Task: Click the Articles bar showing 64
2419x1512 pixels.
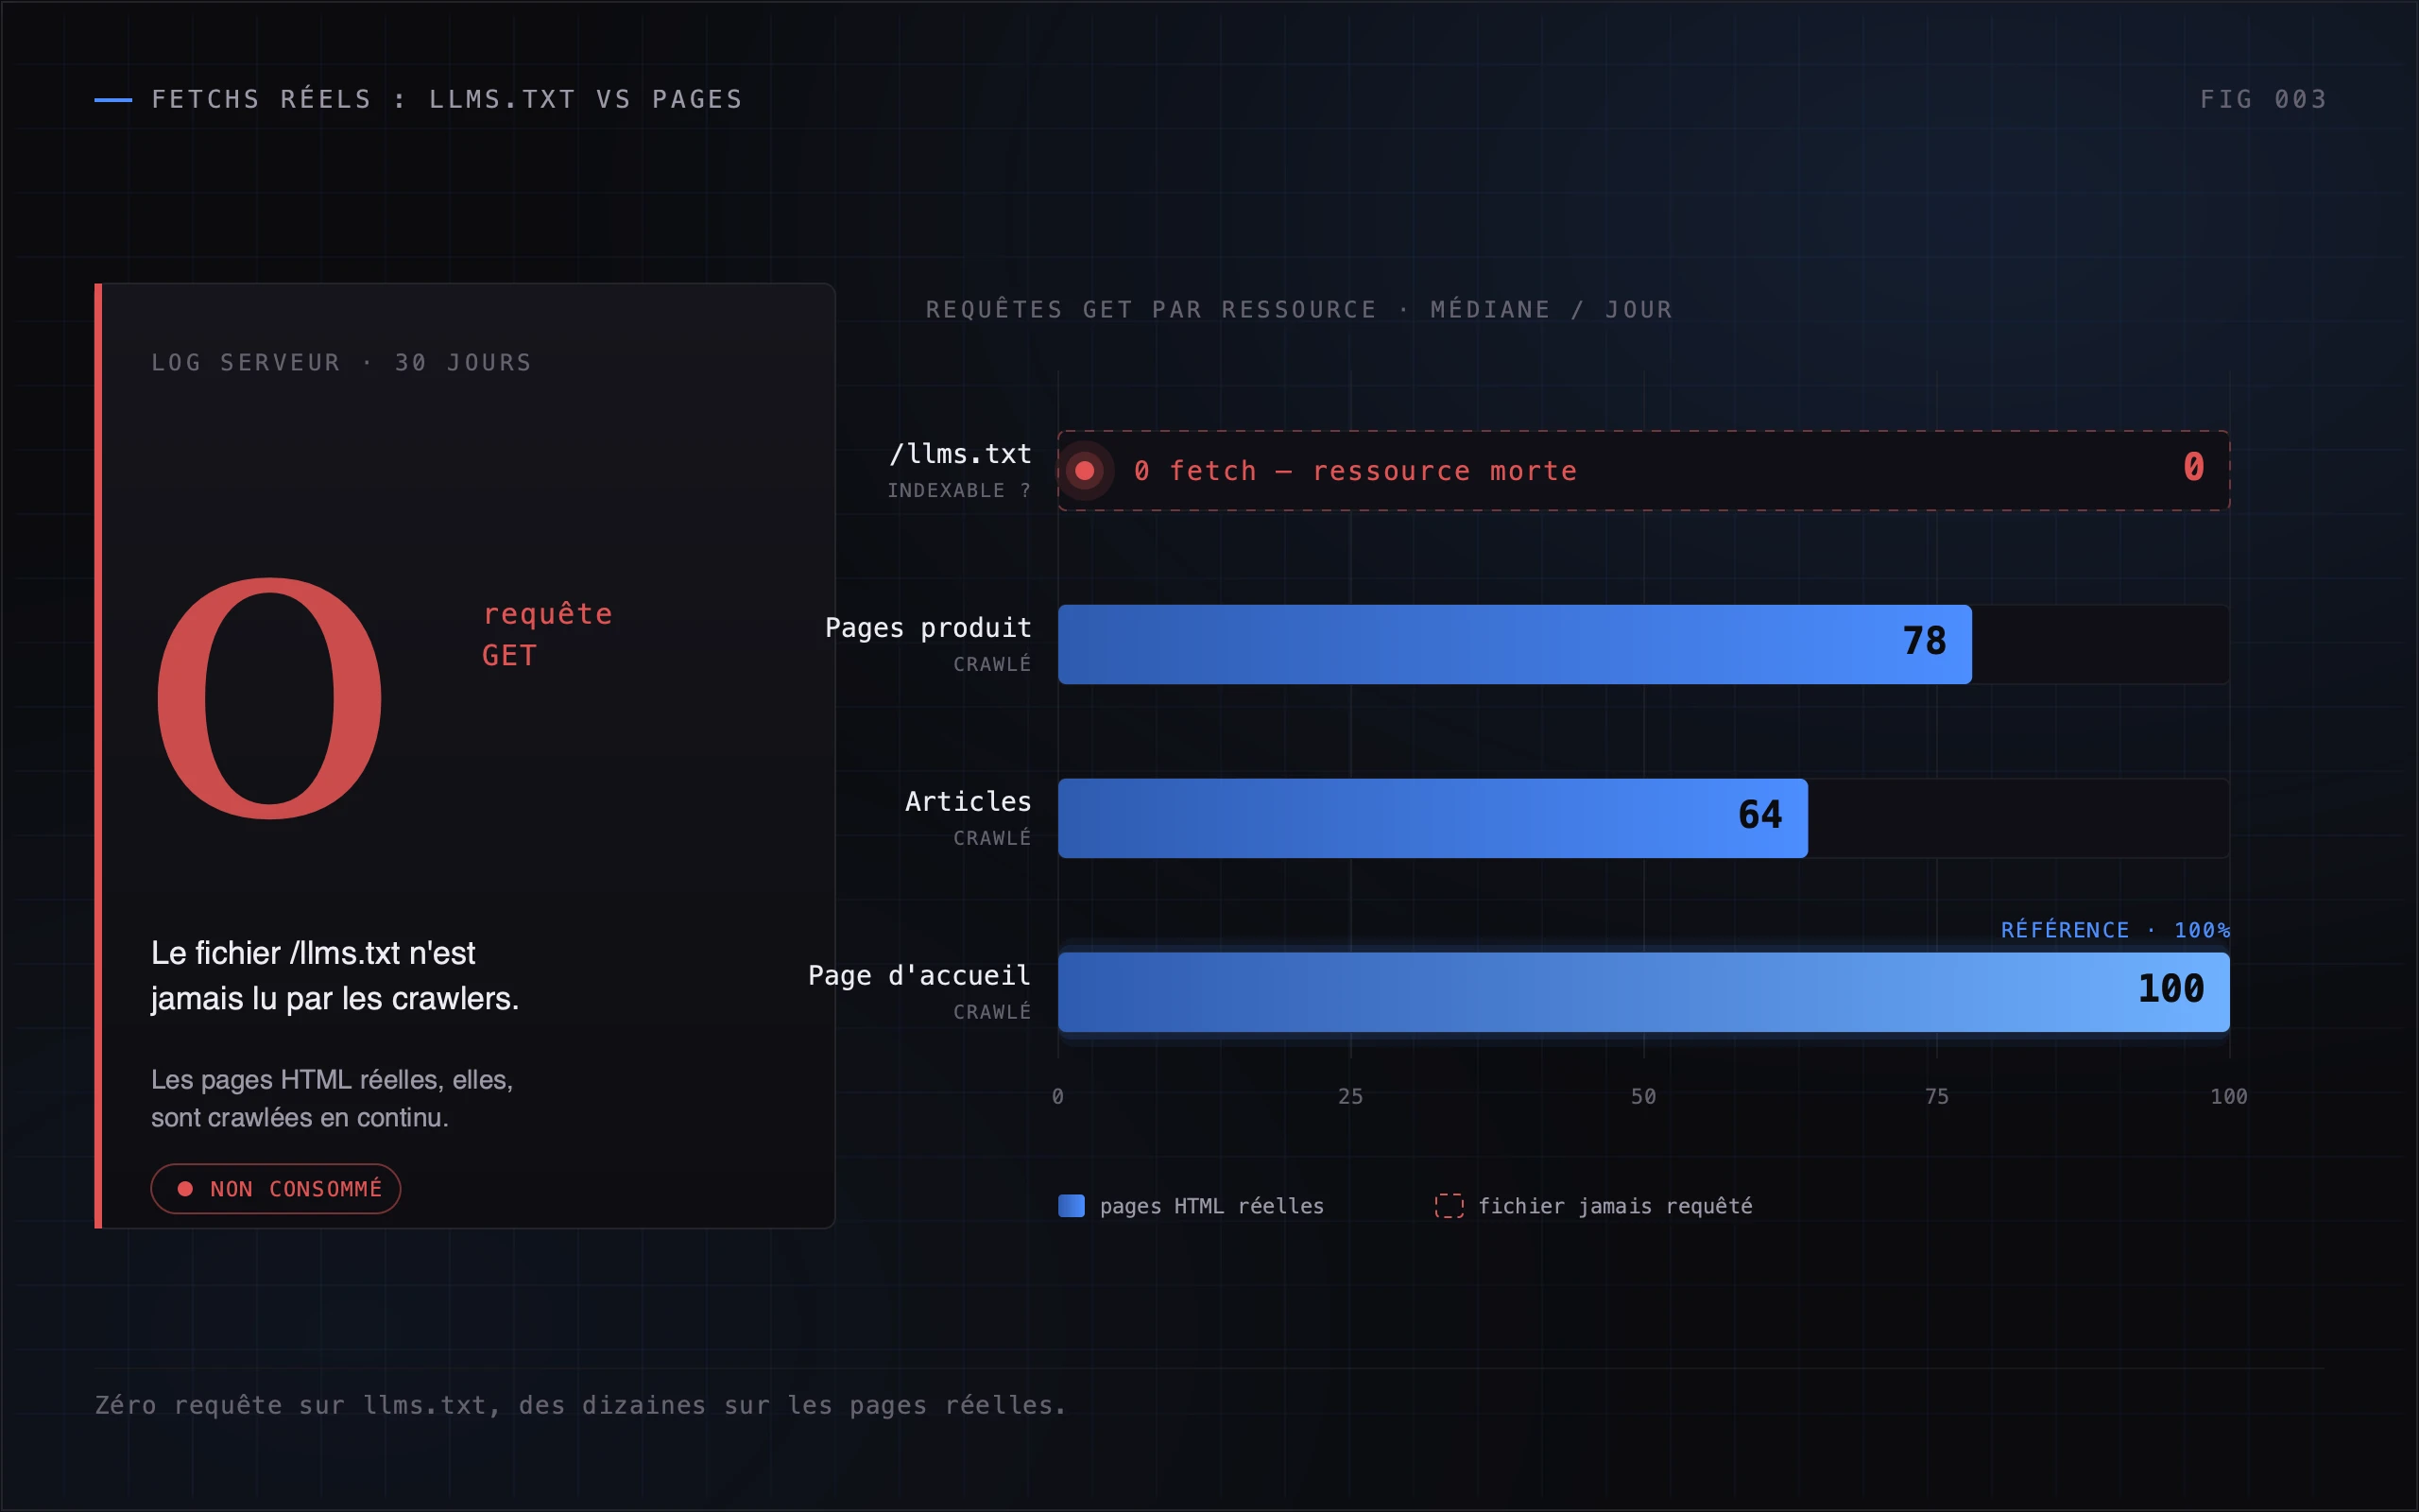Action: [1433, 818]
